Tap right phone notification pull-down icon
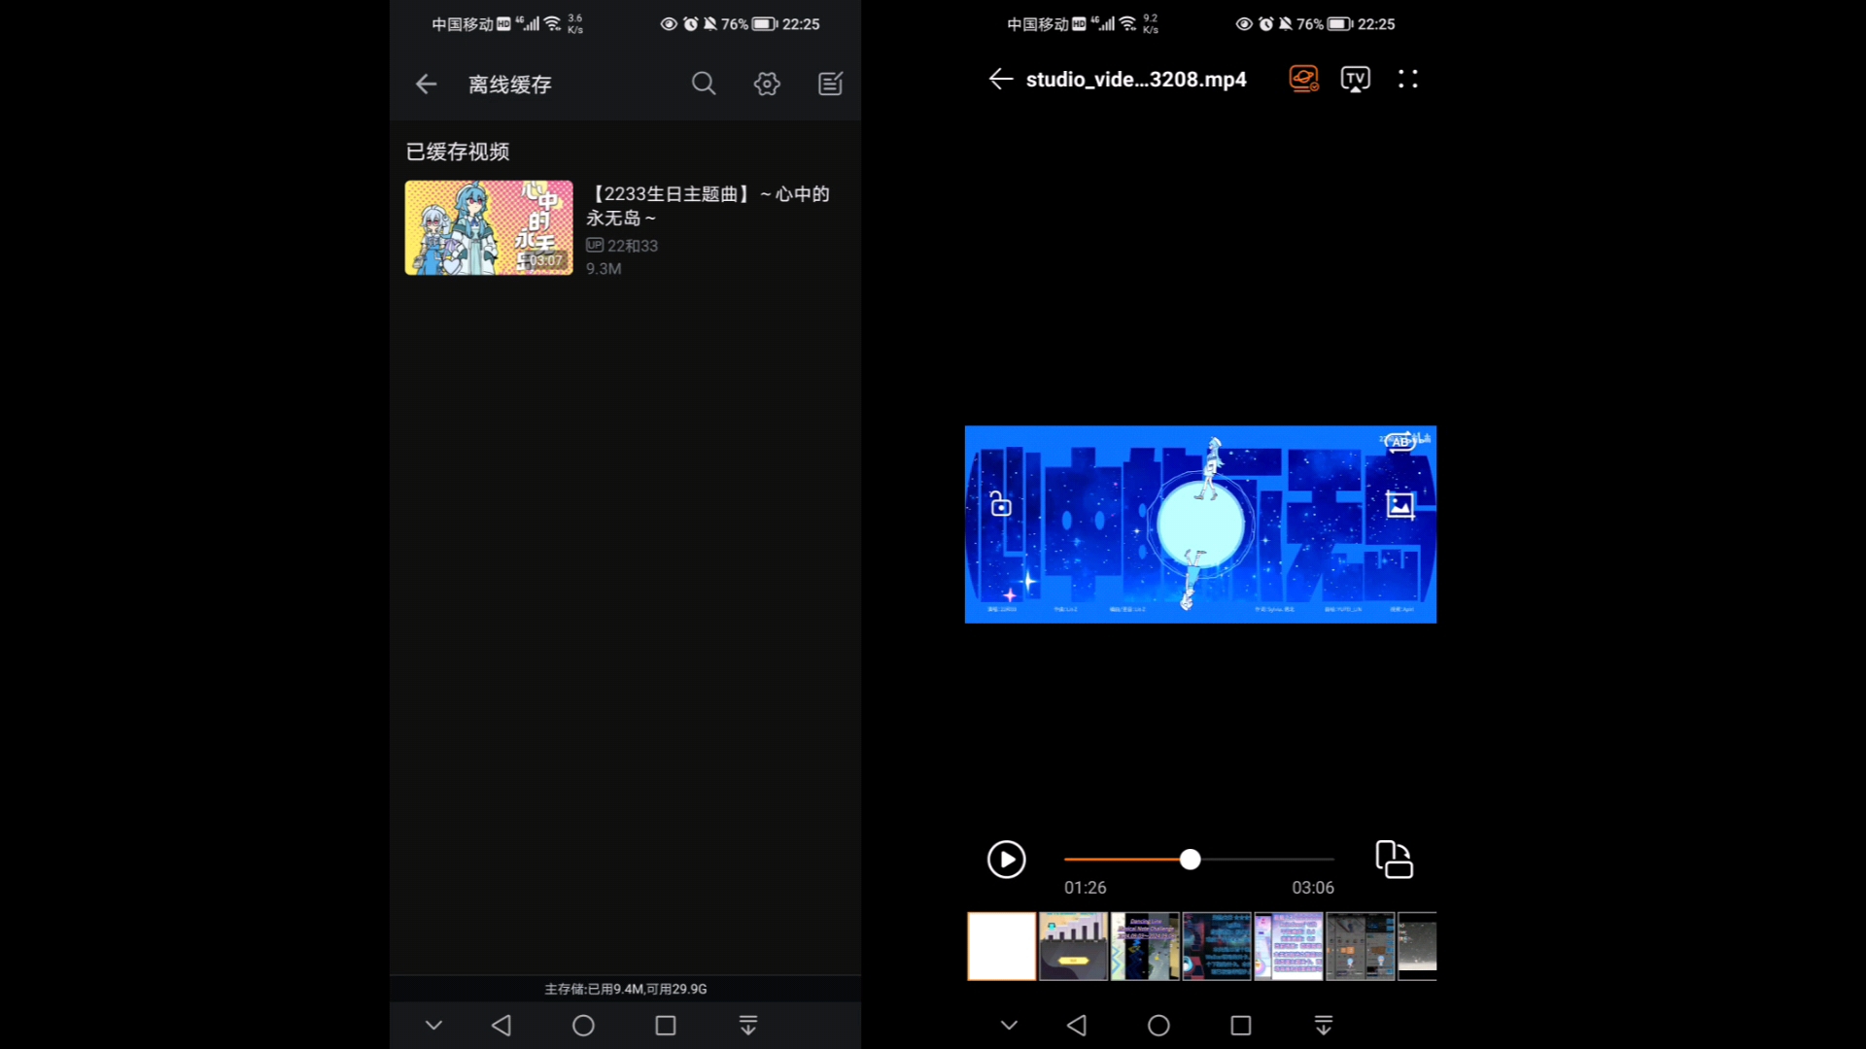Screen dimensions: 1866x1049 coord(1324,1025)
